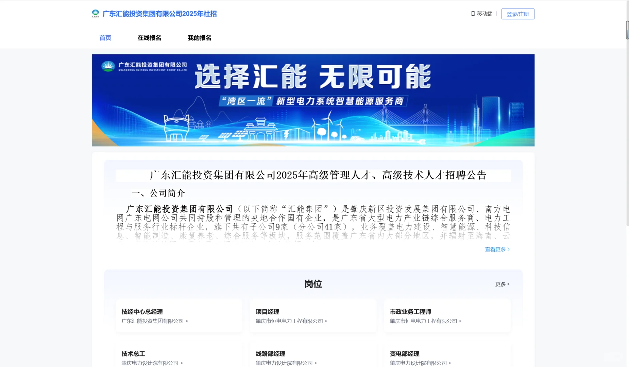Click 肇庆电力设计院有限公司 under 技术总工
The image size is (629, 367).
150,363
